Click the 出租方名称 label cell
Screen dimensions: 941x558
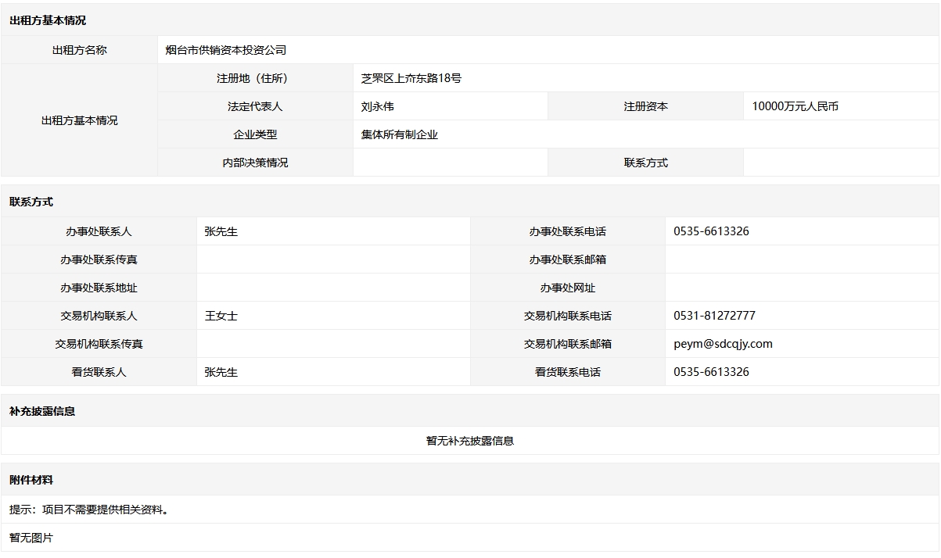click(x=80, y=50)
